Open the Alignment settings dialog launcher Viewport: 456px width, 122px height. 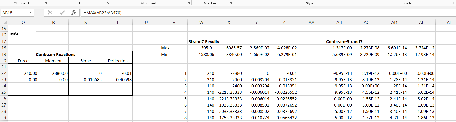(x=189, y=3)
